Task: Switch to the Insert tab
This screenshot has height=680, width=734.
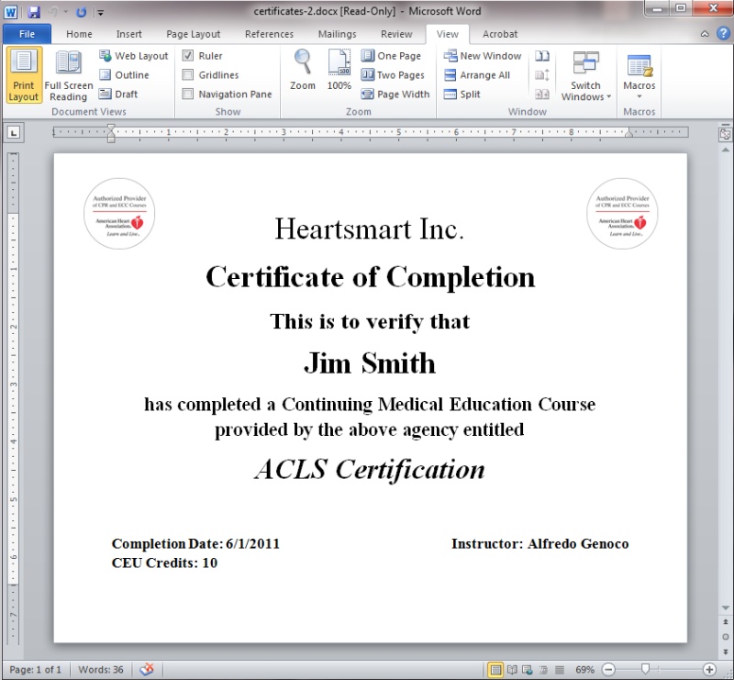Action: click(128, 34)
